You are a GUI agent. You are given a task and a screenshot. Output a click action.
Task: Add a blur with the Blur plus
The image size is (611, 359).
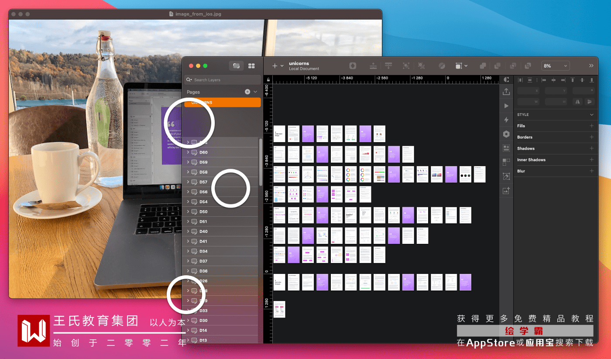[592, 171]
